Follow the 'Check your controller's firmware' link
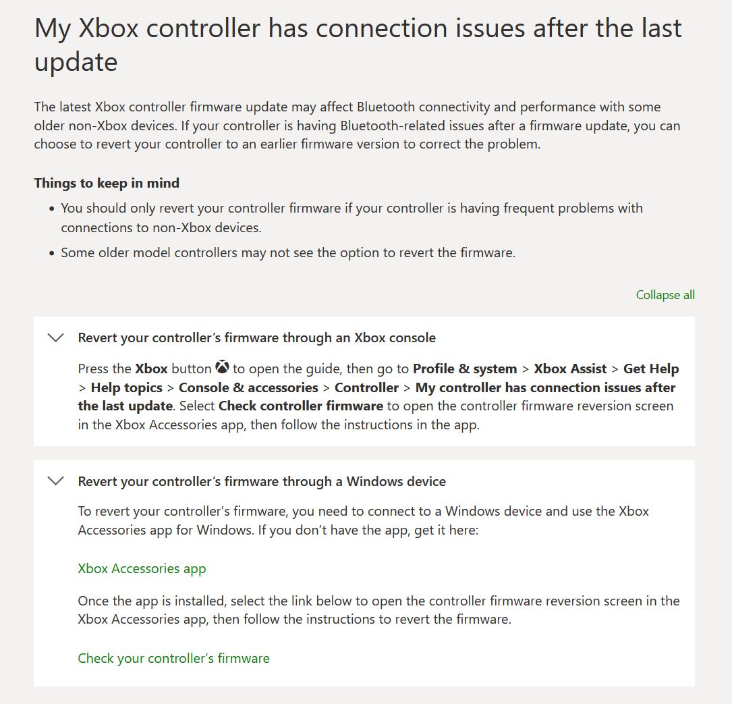732x704 pixels. click(x=173, y=658)
